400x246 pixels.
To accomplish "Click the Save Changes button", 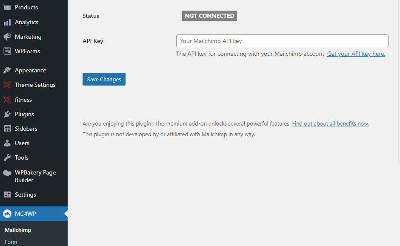I will tap(104, 79).
